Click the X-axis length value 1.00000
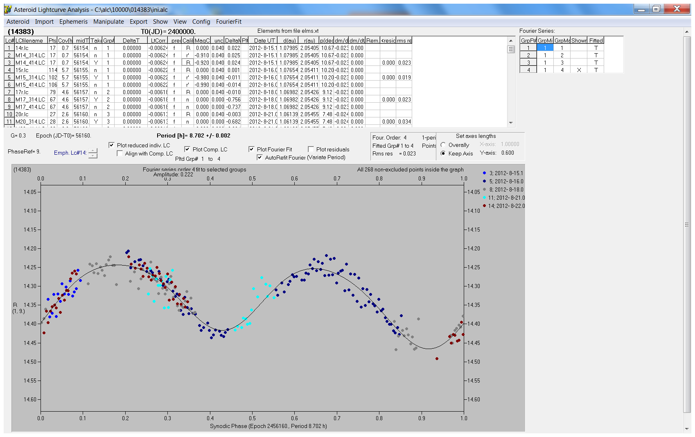 coord(510,144)
